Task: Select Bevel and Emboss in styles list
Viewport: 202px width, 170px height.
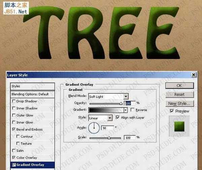Action: coord(30,129)
